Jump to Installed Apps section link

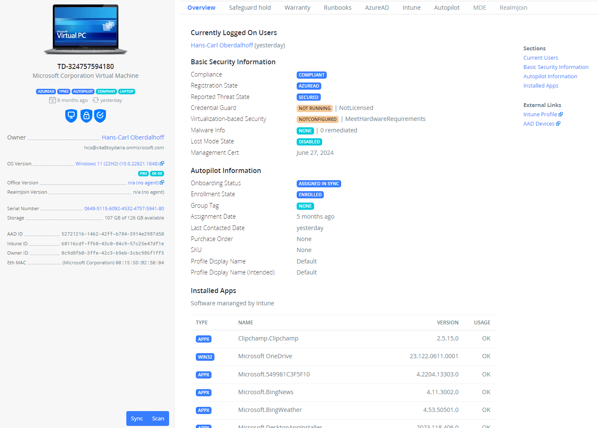541,86
